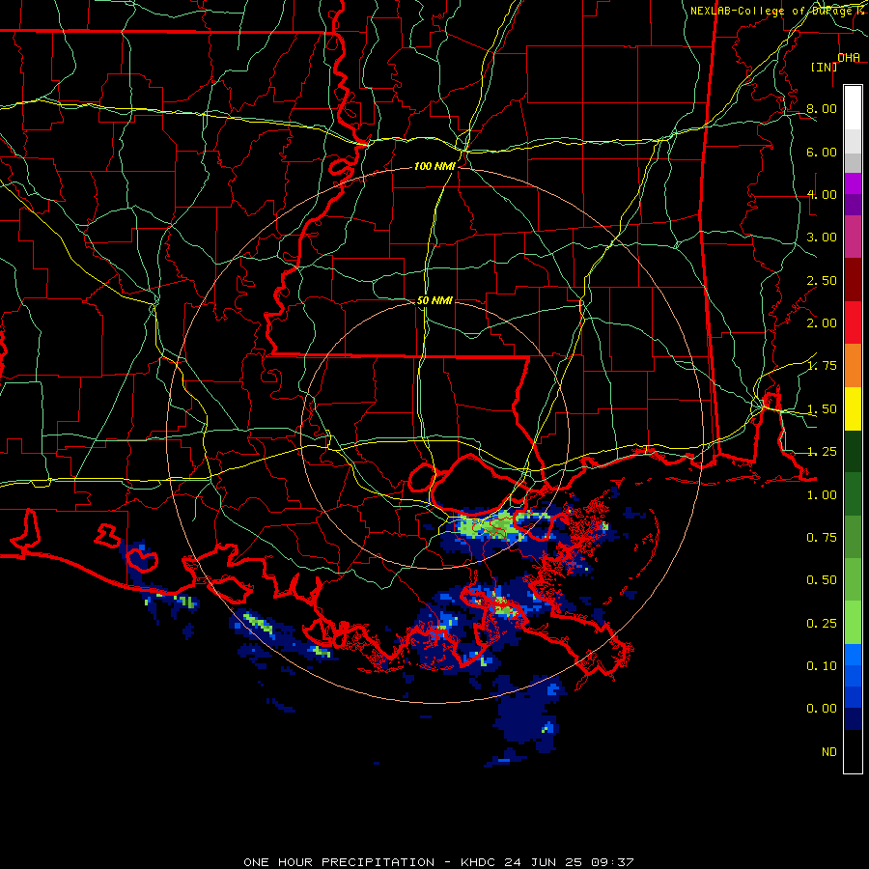Screen dimensions: 869x869
Task: Select the 0.25 legend value
Action: [x=822, y=624]
